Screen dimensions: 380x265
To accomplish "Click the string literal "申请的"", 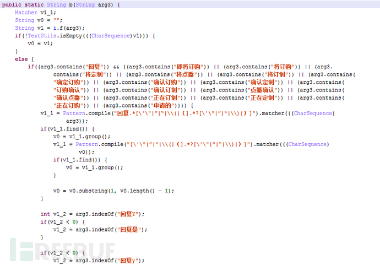I will [x=162, y=105].
